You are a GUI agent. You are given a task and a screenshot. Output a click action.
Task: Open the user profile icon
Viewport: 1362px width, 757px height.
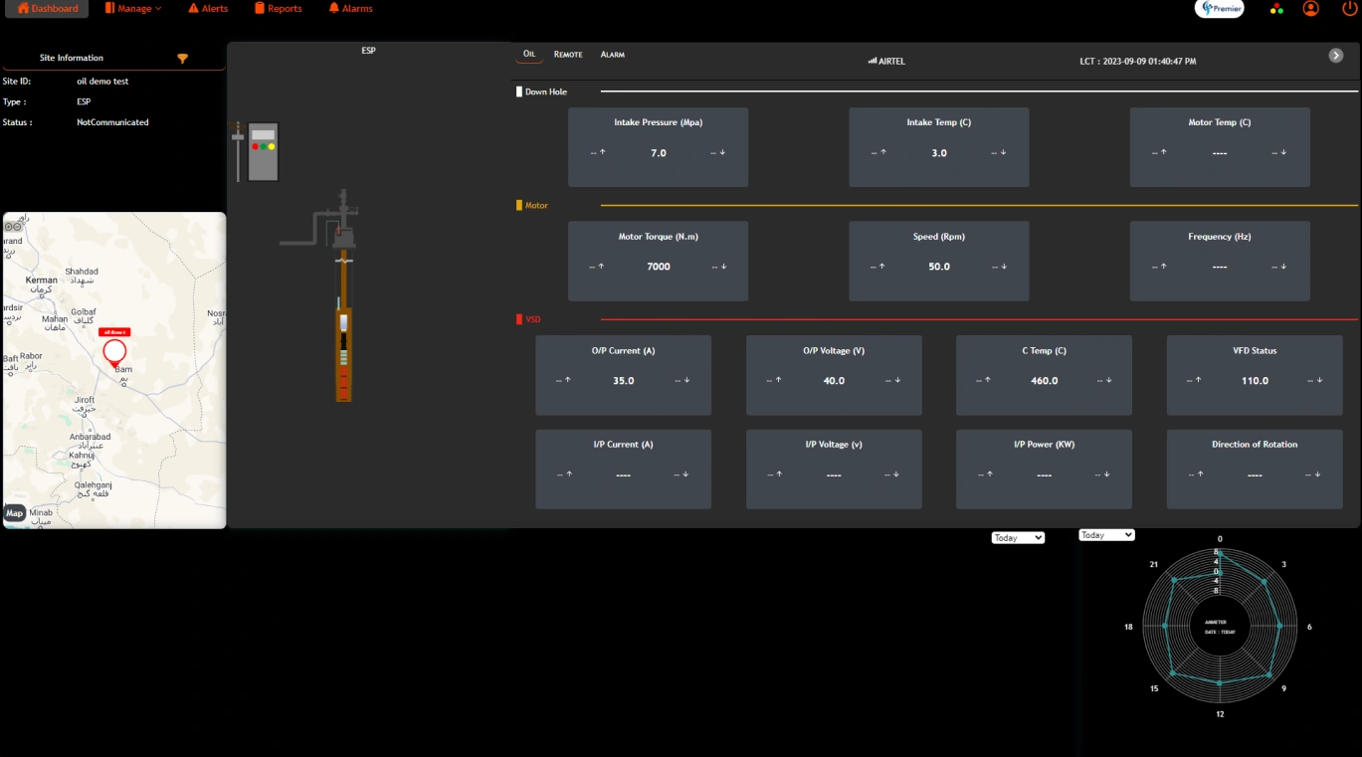(x=1310, y=9)
